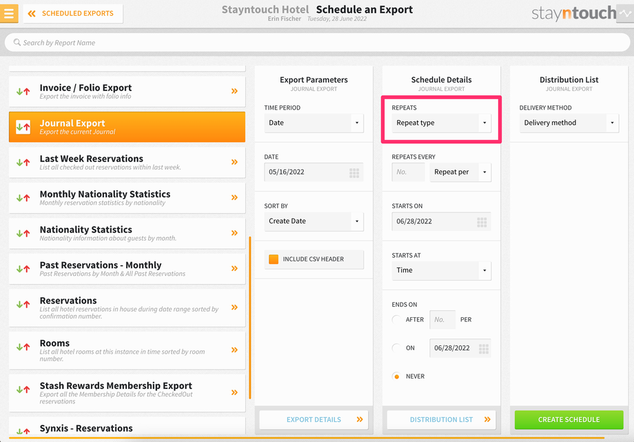Open the Rooms report
634x442 pixels.
127,350
